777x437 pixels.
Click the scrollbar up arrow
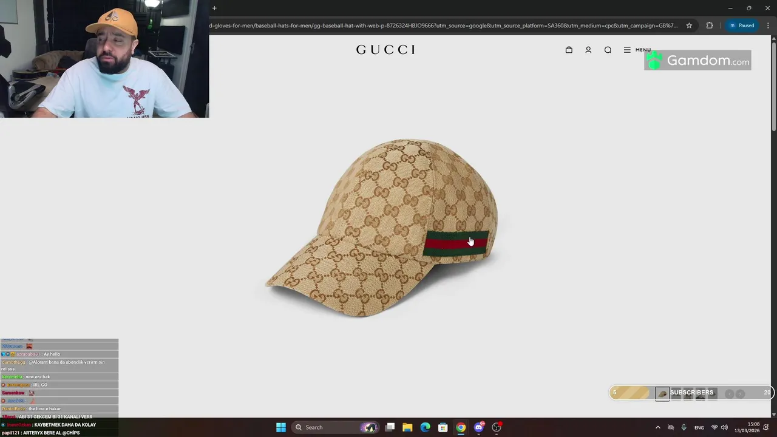[x=773, y=38]
